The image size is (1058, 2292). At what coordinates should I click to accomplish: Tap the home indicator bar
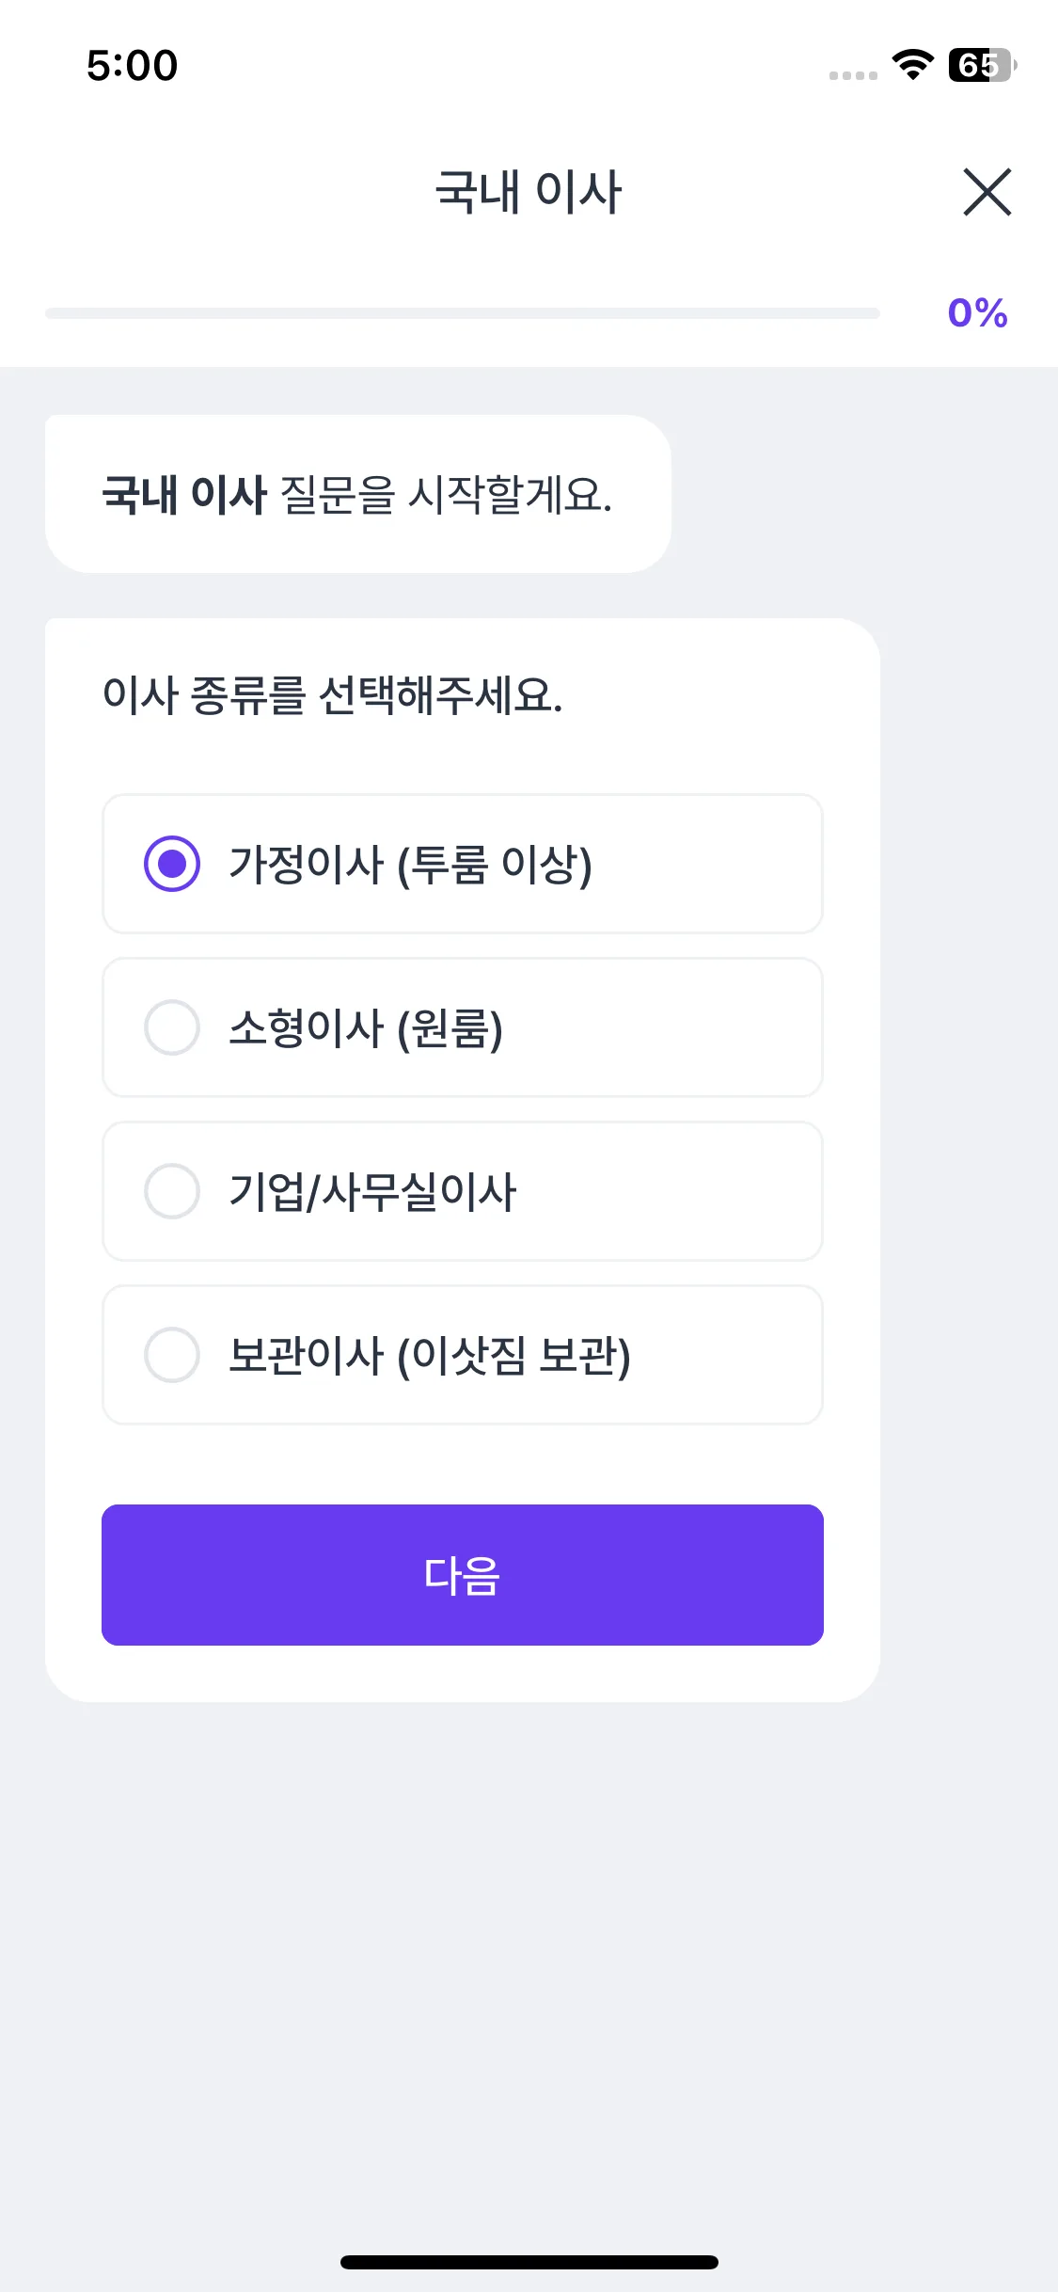coord(529,2262)
